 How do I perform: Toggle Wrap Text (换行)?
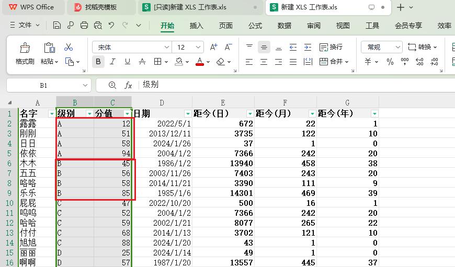(331, 47)
